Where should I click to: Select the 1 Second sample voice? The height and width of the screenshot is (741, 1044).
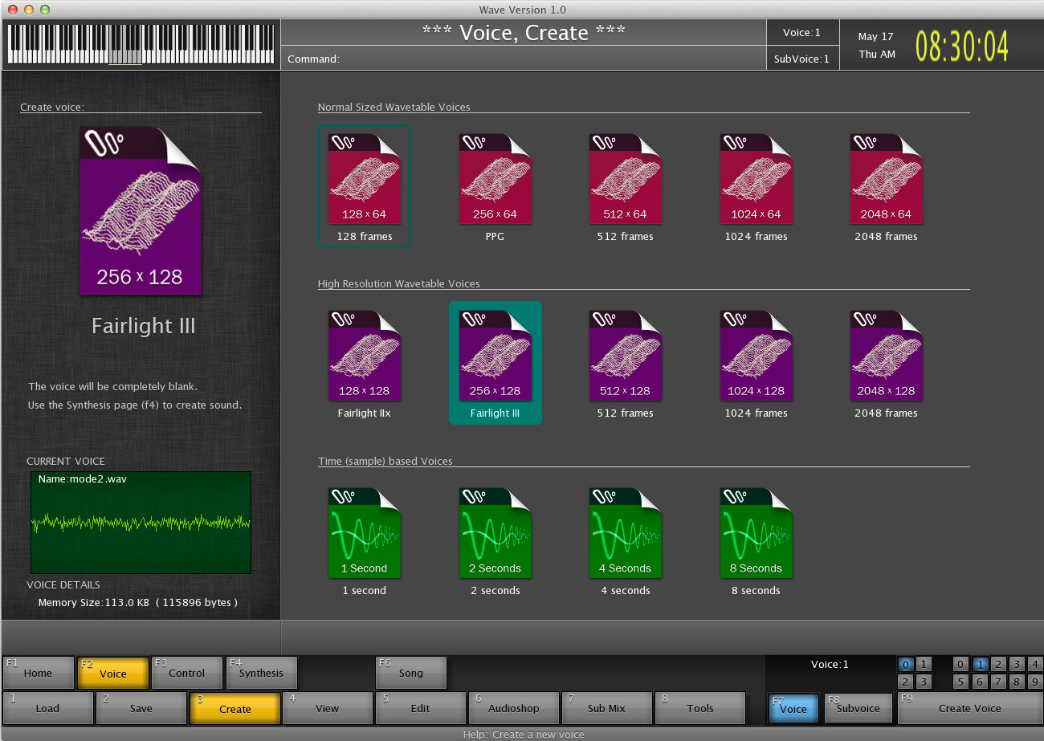tap(365, 540)
